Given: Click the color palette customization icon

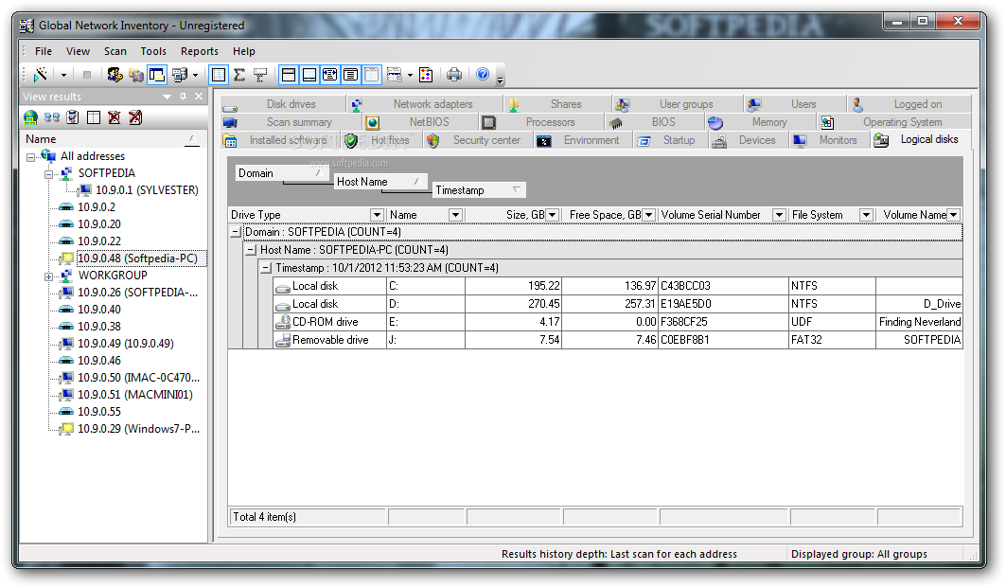Looking at the screenshot, I should (x=426, y=75).
